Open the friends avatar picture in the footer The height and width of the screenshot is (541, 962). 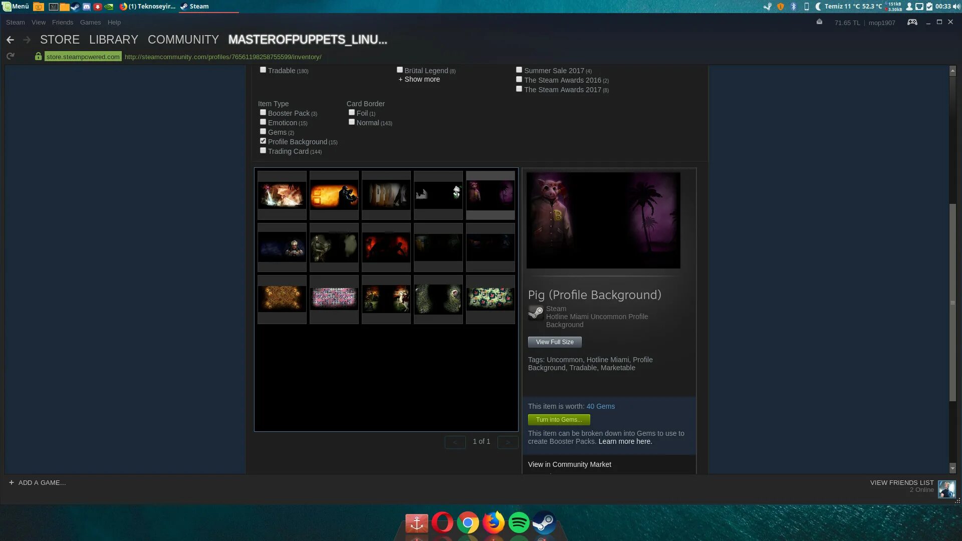coord(946,489)
